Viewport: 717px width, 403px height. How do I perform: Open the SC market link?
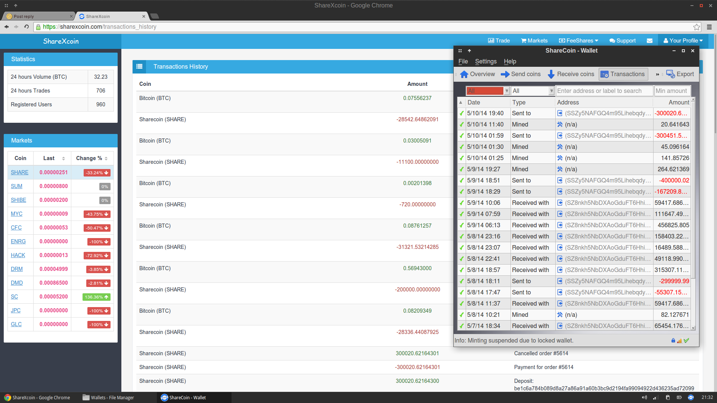click(x=14, y=297)
